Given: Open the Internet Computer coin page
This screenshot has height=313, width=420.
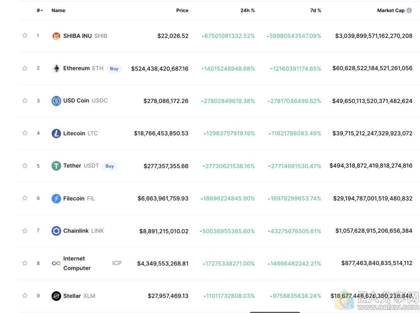Looking at the screenshot, I should [74, 263].
